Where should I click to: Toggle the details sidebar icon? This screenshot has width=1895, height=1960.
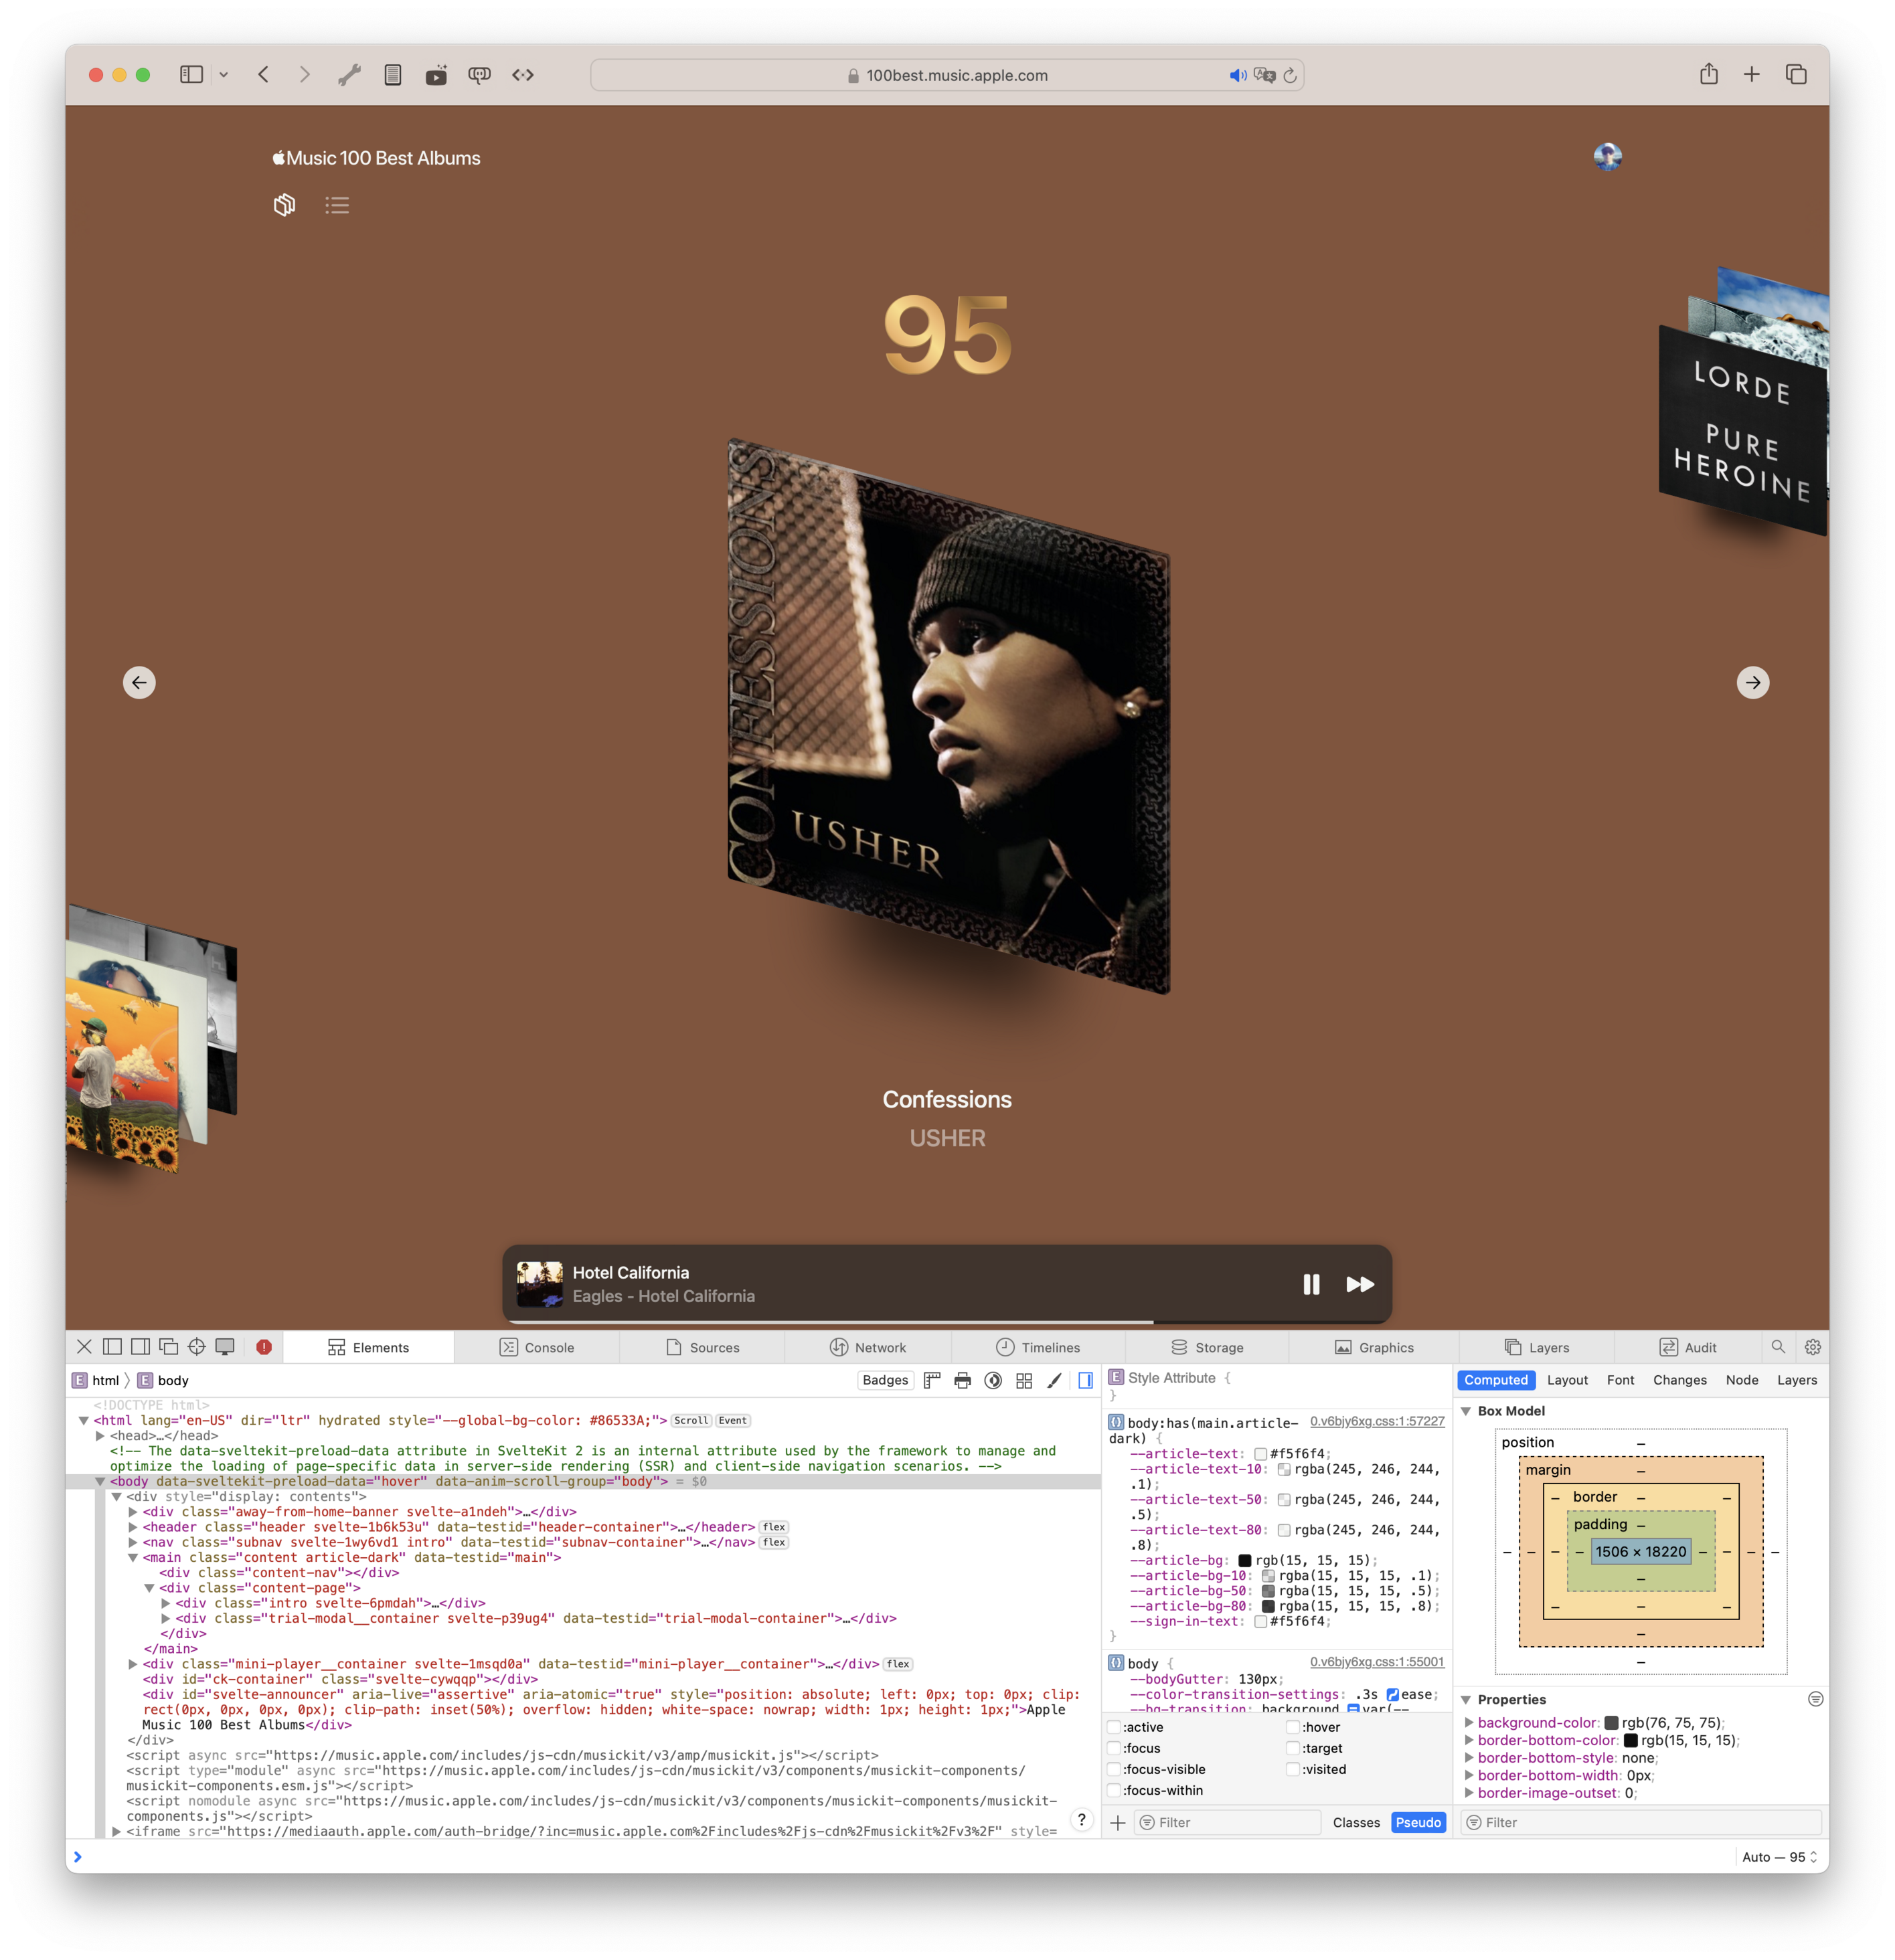[x=1084, y=1380]
